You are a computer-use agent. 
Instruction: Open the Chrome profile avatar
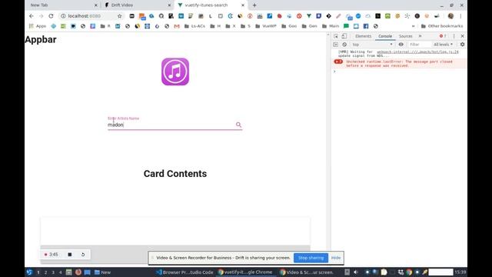coord(450,16)
